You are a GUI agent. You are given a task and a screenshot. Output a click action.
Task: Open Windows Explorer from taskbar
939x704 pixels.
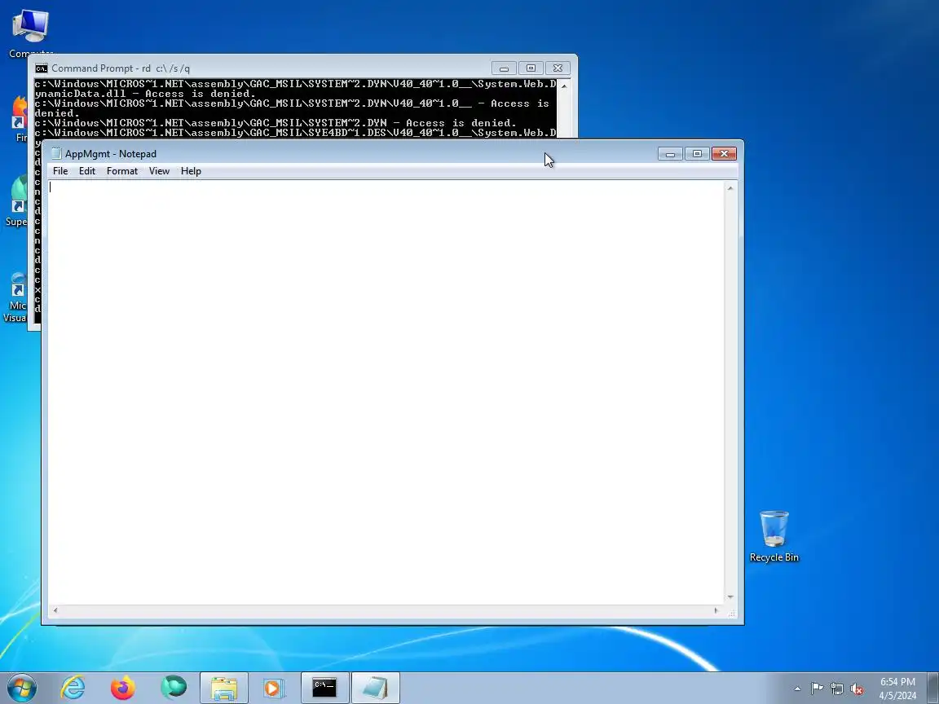(223, 688)
